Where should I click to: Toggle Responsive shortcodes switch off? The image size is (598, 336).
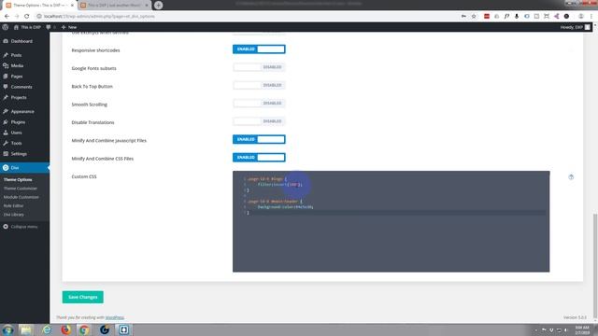point(259,49)
